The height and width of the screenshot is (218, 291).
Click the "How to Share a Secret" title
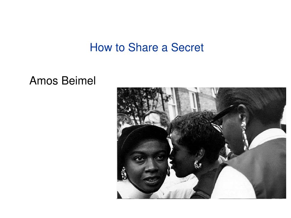tap(147, 47)
